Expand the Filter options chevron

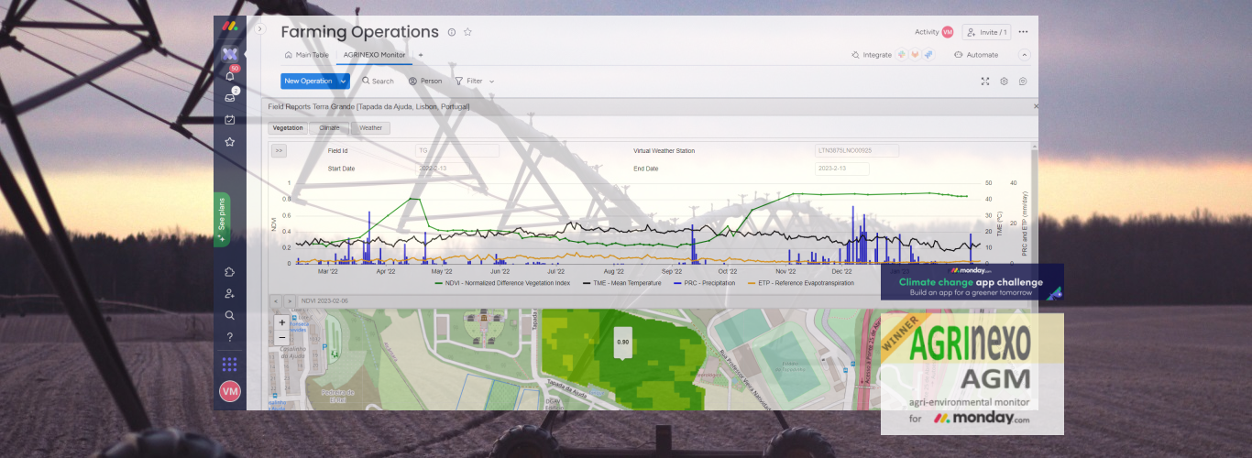491,82
